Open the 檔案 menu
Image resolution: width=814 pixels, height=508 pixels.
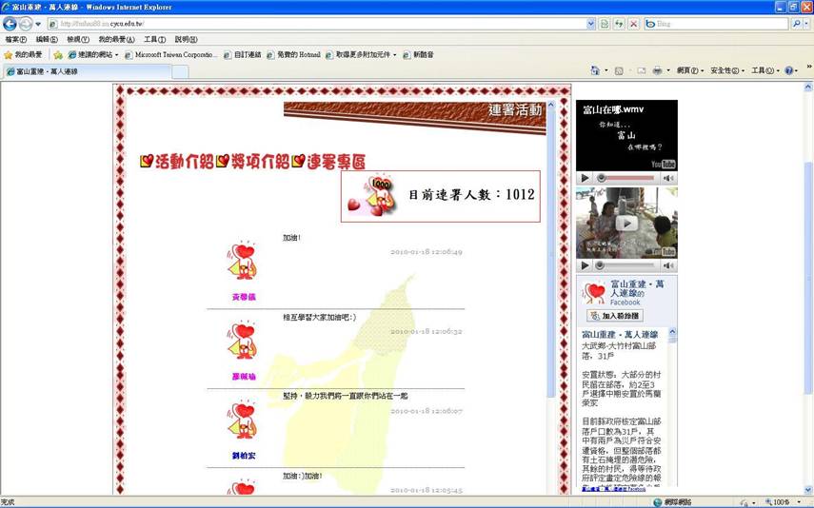[x=15, y=40]
